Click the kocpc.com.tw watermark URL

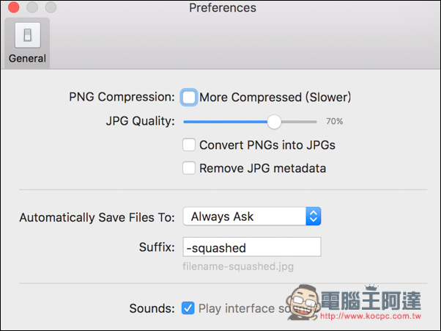tap(371, 316)
